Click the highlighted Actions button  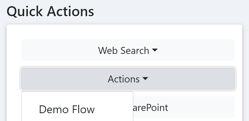click(x=128, y=79)
